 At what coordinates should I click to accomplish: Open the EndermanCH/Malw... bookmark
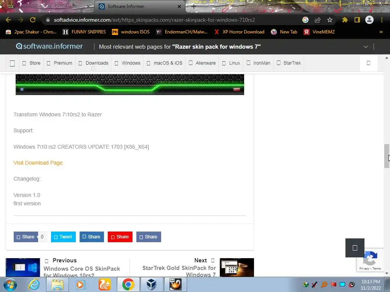click(182, 32)
